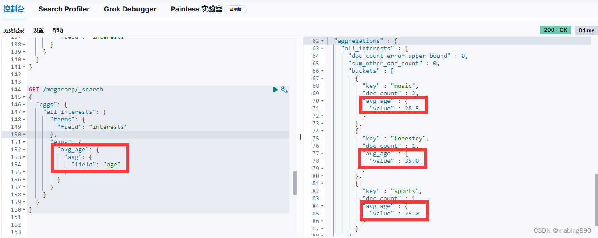Click "key" : "forestry" in response
Viewport: 598px width, 238px height.
(x=395, y=139)
